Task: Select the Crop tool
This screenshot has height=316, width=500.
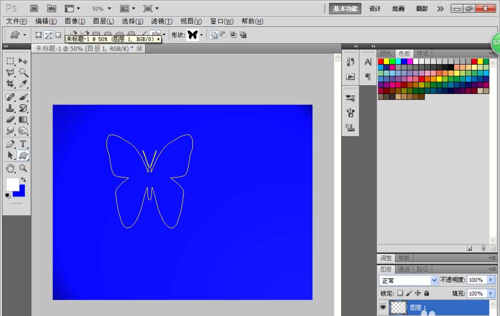Action: [10, 84]
